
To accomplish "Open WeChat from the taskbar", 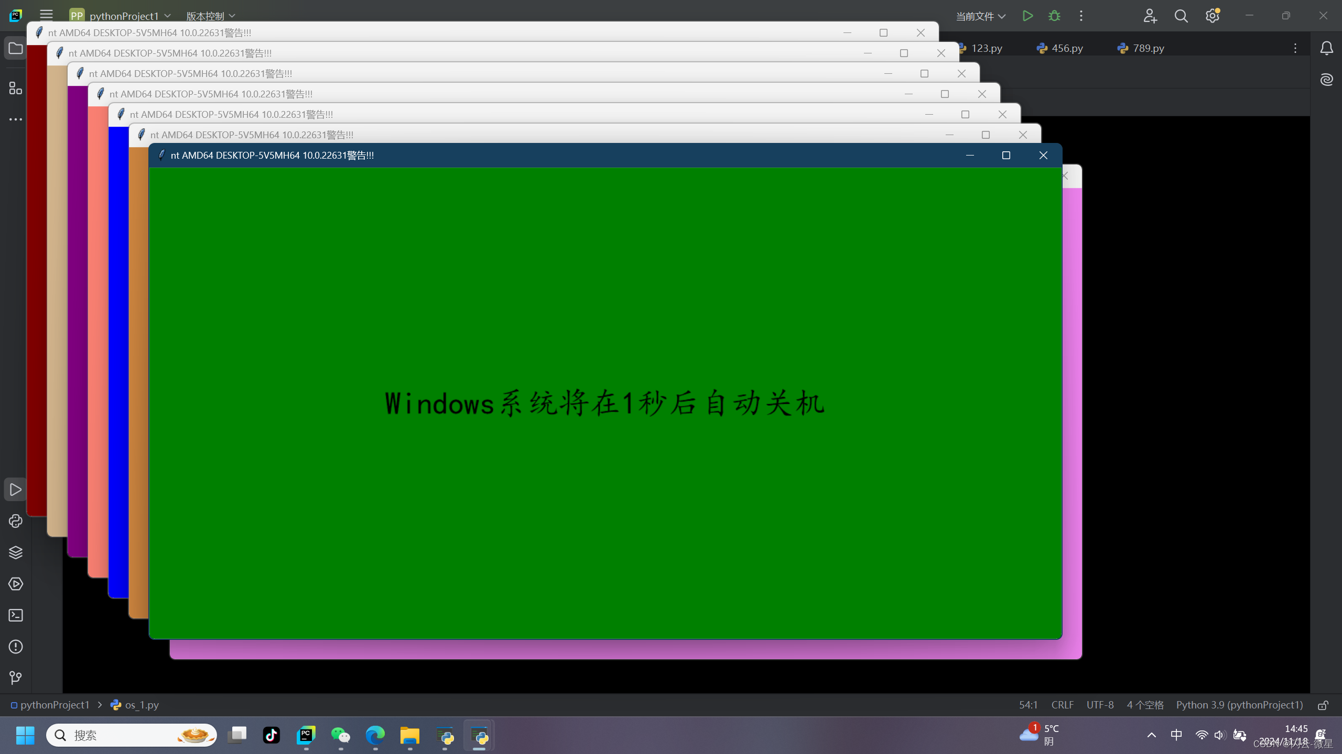I will tap(341, 735).
